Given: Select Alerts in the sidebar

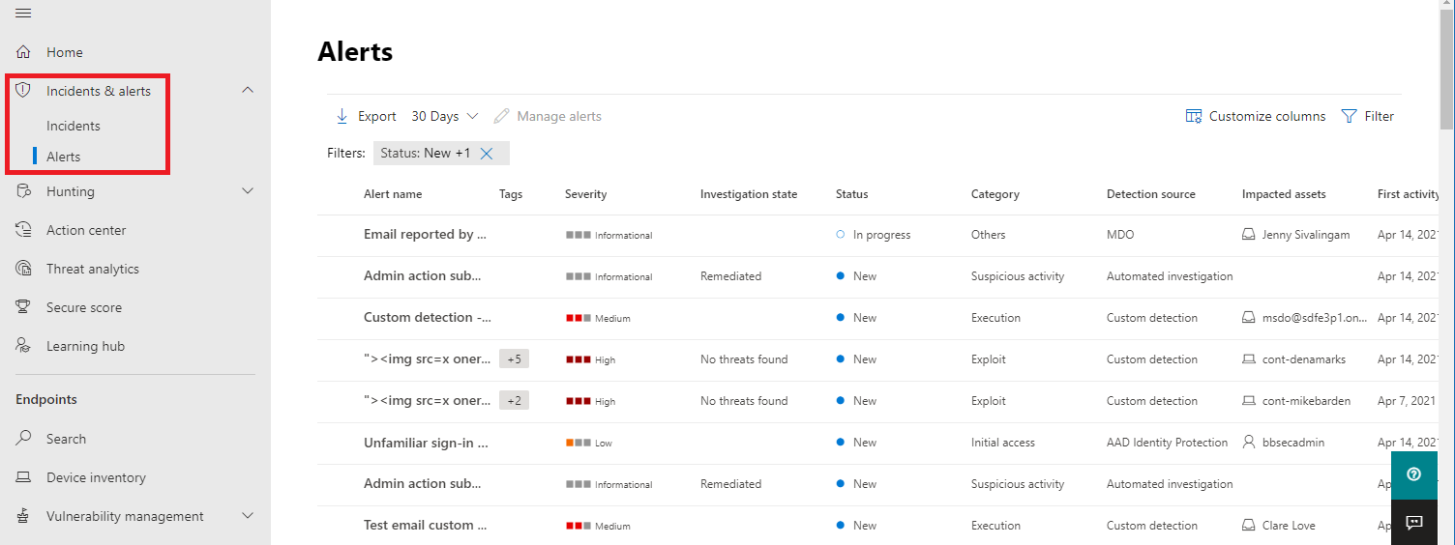Looking at the screenshot, I should pos(64,157).
